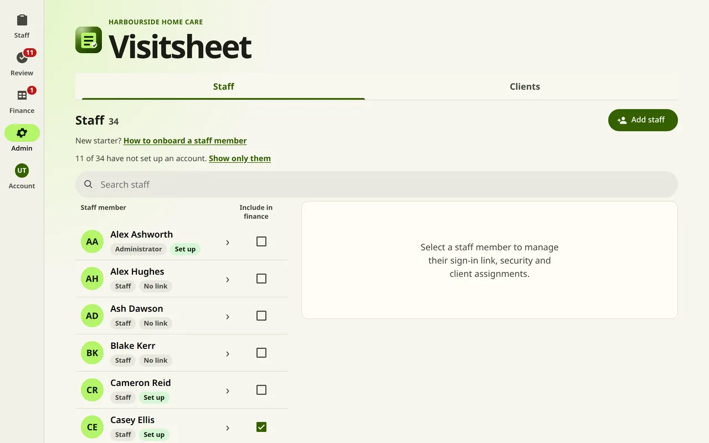
Task: Check finance checkbox for Cameron Reid
Action: coord(261,390)
